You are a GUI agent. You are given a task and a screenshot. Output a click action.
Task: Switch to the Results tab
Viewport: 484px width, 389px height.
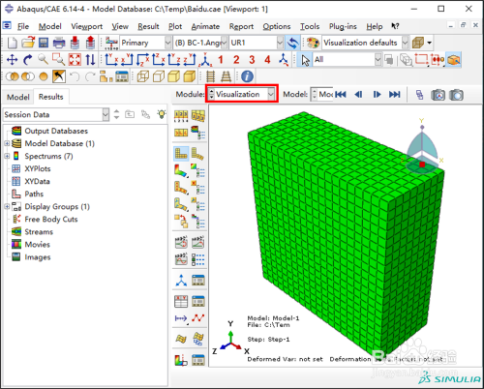(51, 97)
